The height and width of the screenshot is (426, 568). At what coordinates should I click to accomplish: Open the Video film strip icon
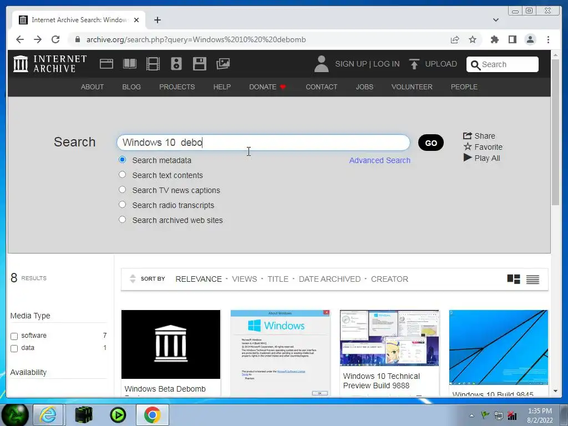(153, 64)
